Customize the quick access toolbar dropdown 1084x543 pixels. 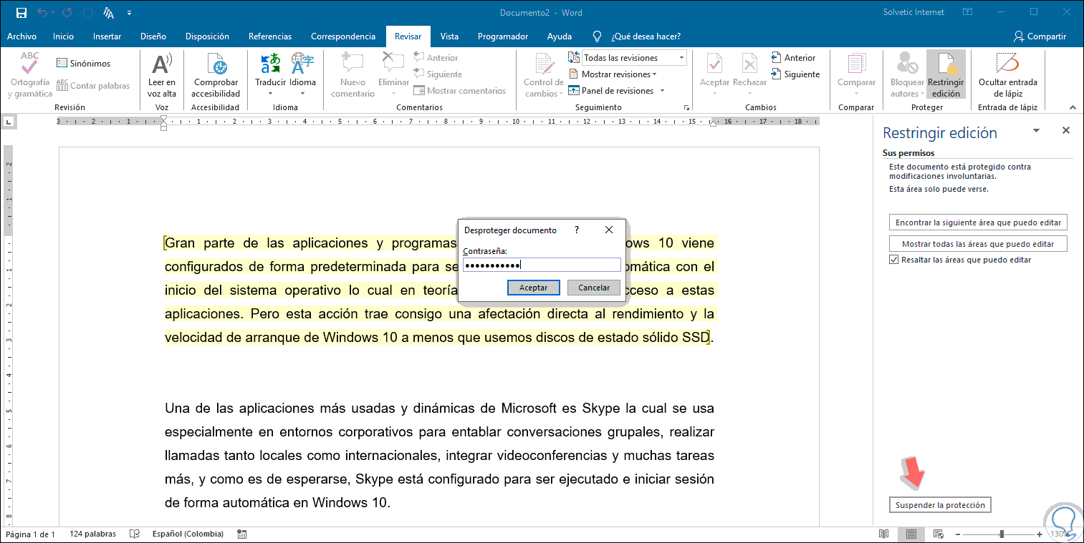click(129, 13)
